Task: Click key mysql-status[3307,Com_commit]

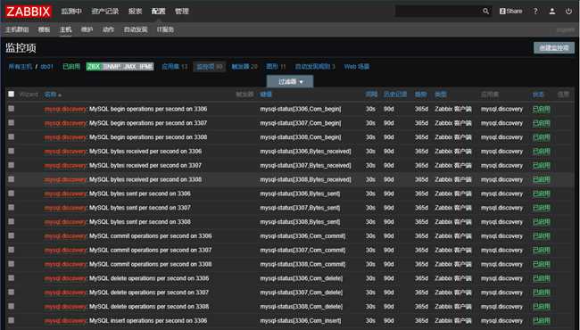Action: point(303,251)
